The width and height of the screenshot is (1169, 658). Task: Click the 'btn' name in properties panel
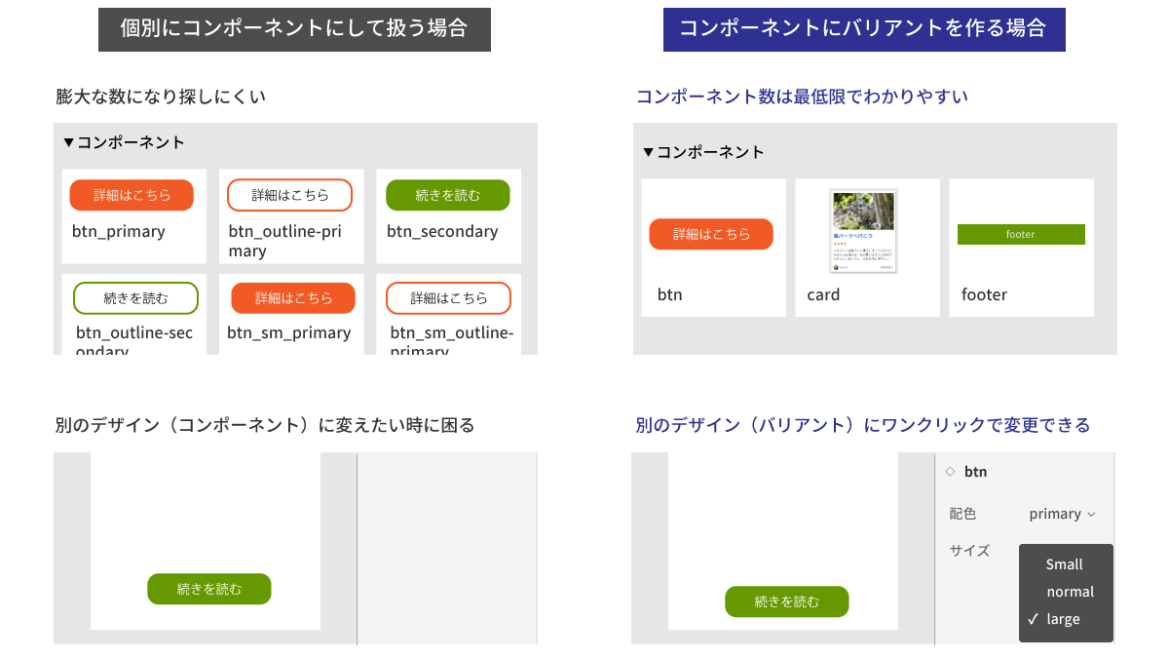click(975, 472)
